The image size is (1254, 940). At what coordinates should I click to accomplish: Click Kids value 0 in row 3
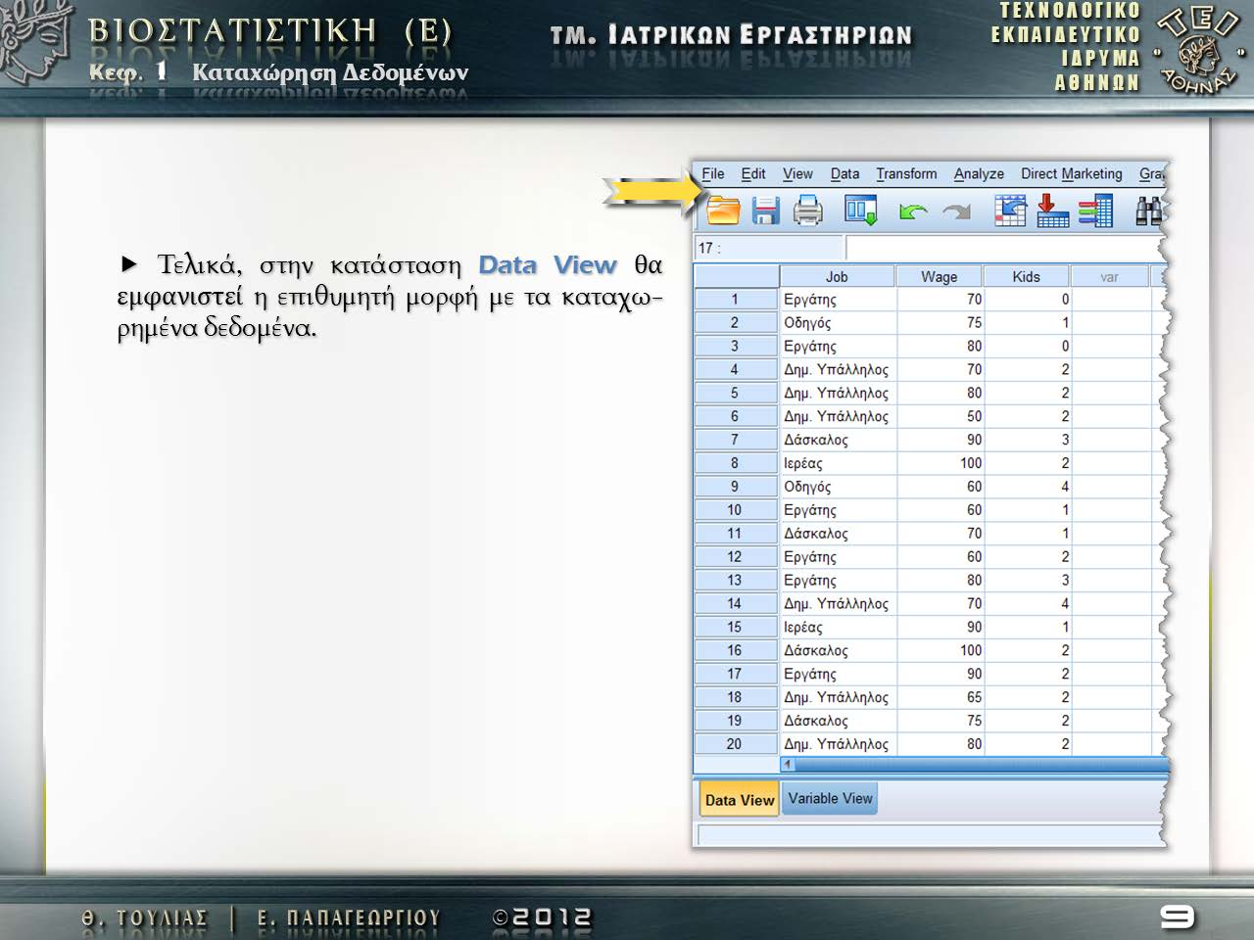(1028, 347)
